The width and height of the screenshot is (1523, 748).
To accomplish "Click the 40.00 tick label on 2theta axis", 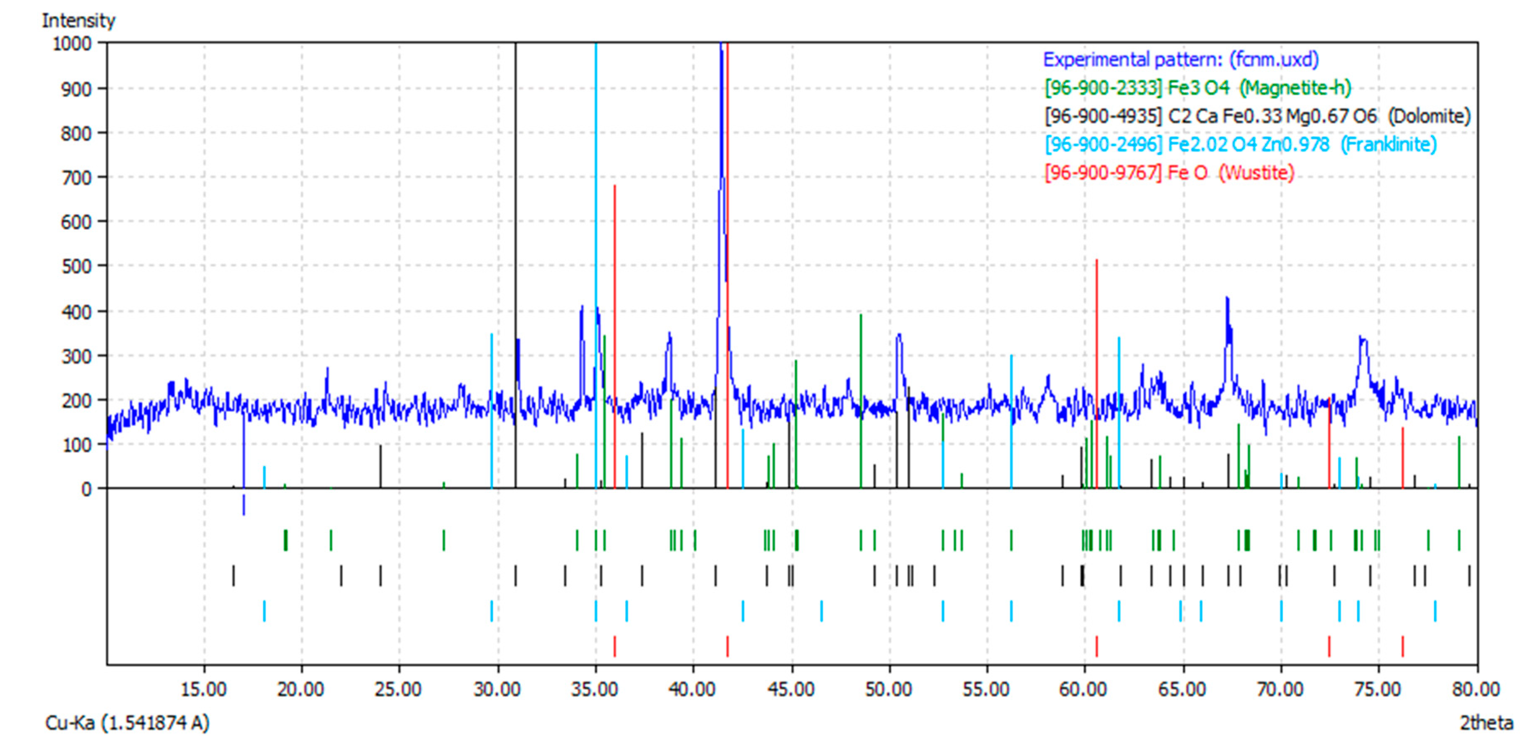I will click(x=692, y=689).
